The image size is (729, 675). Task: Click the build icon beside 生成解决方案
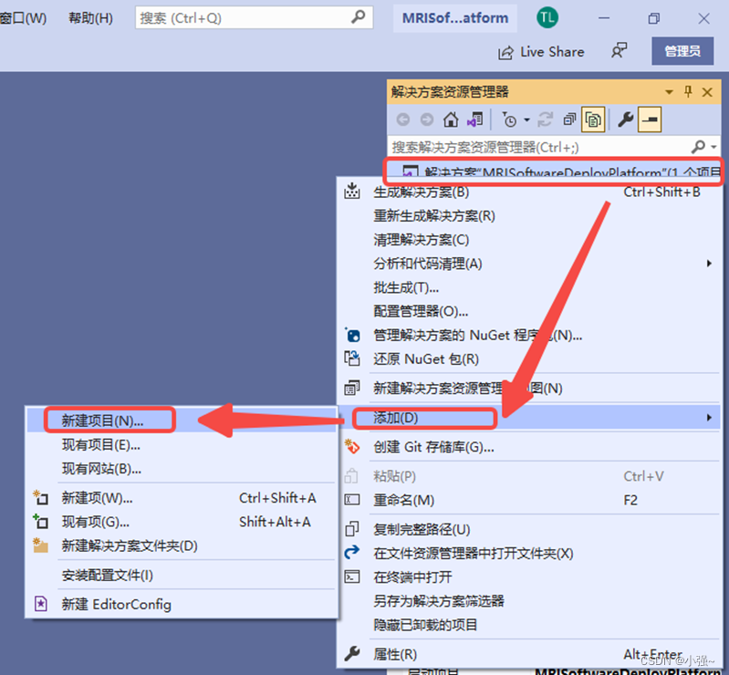coord(352,191)
